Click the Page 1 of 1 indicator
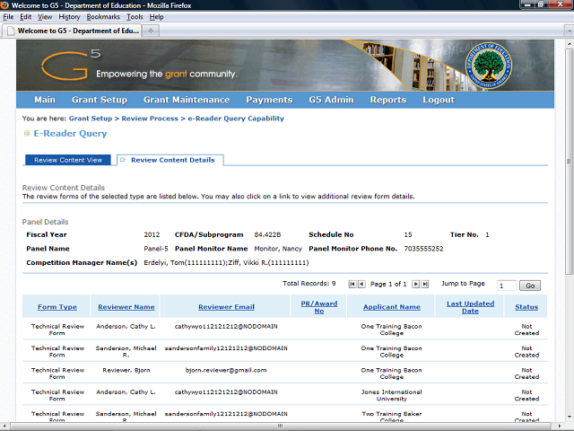 pos(388,284)
